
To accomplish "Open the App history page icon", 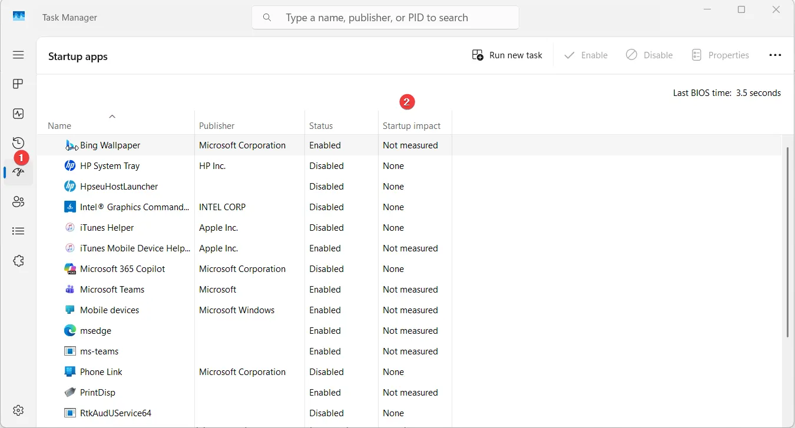I will pyautogui.click(x=18, y=143).
